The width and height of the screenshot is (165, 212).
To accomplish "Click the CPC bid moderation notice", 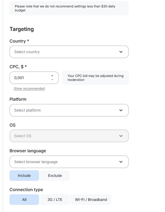I will pos(95,78).
